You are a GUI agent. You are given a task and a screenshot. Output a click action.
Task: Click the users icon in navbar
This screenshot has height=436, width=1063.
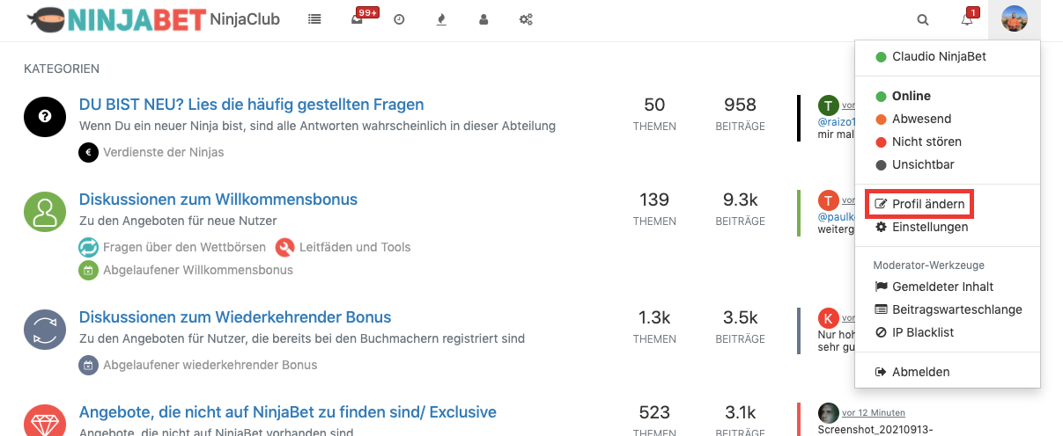(x=484, y=19)
